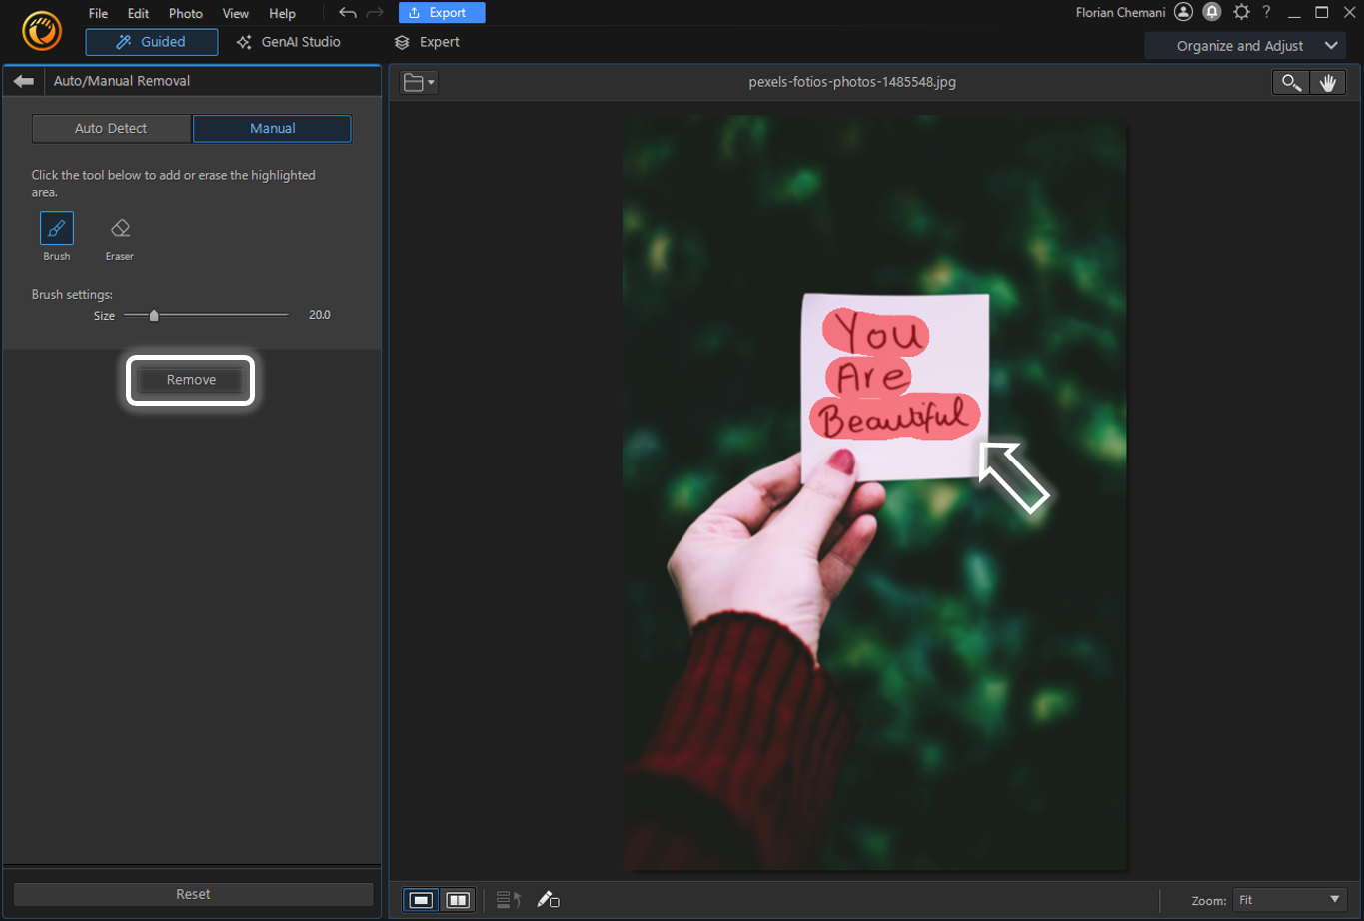Adjust the brush Size slider
Screen dimensions: 1364x921
[154, 314]
